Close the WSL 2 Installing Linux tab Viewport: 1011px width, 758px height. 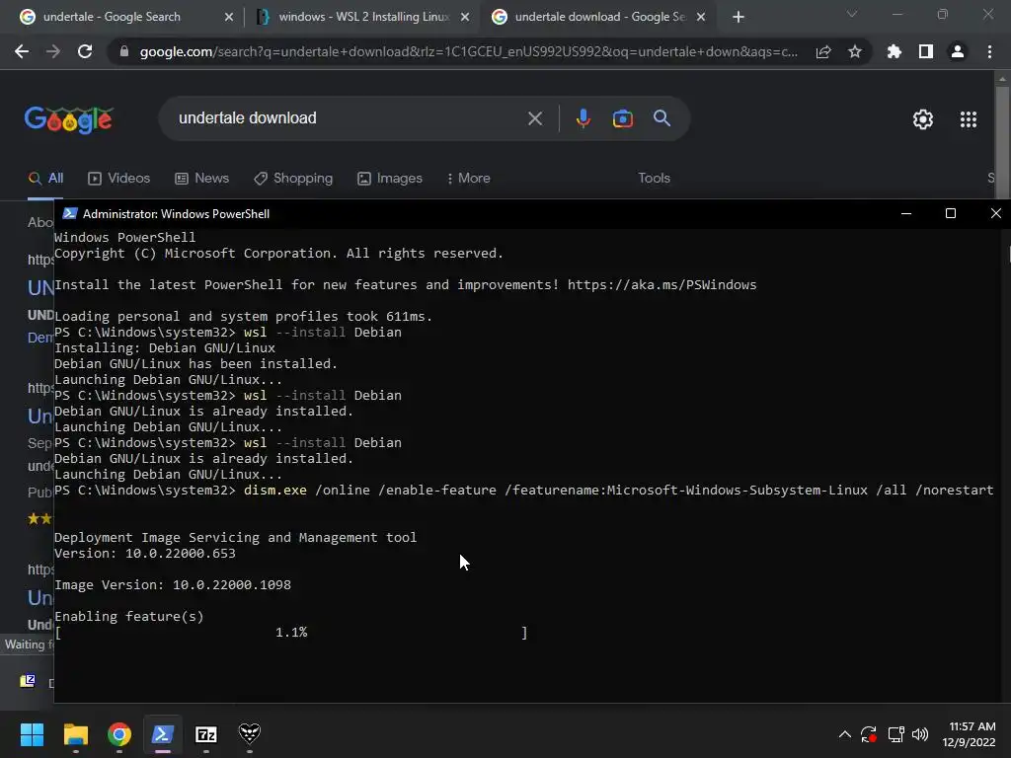pos(464,17)
